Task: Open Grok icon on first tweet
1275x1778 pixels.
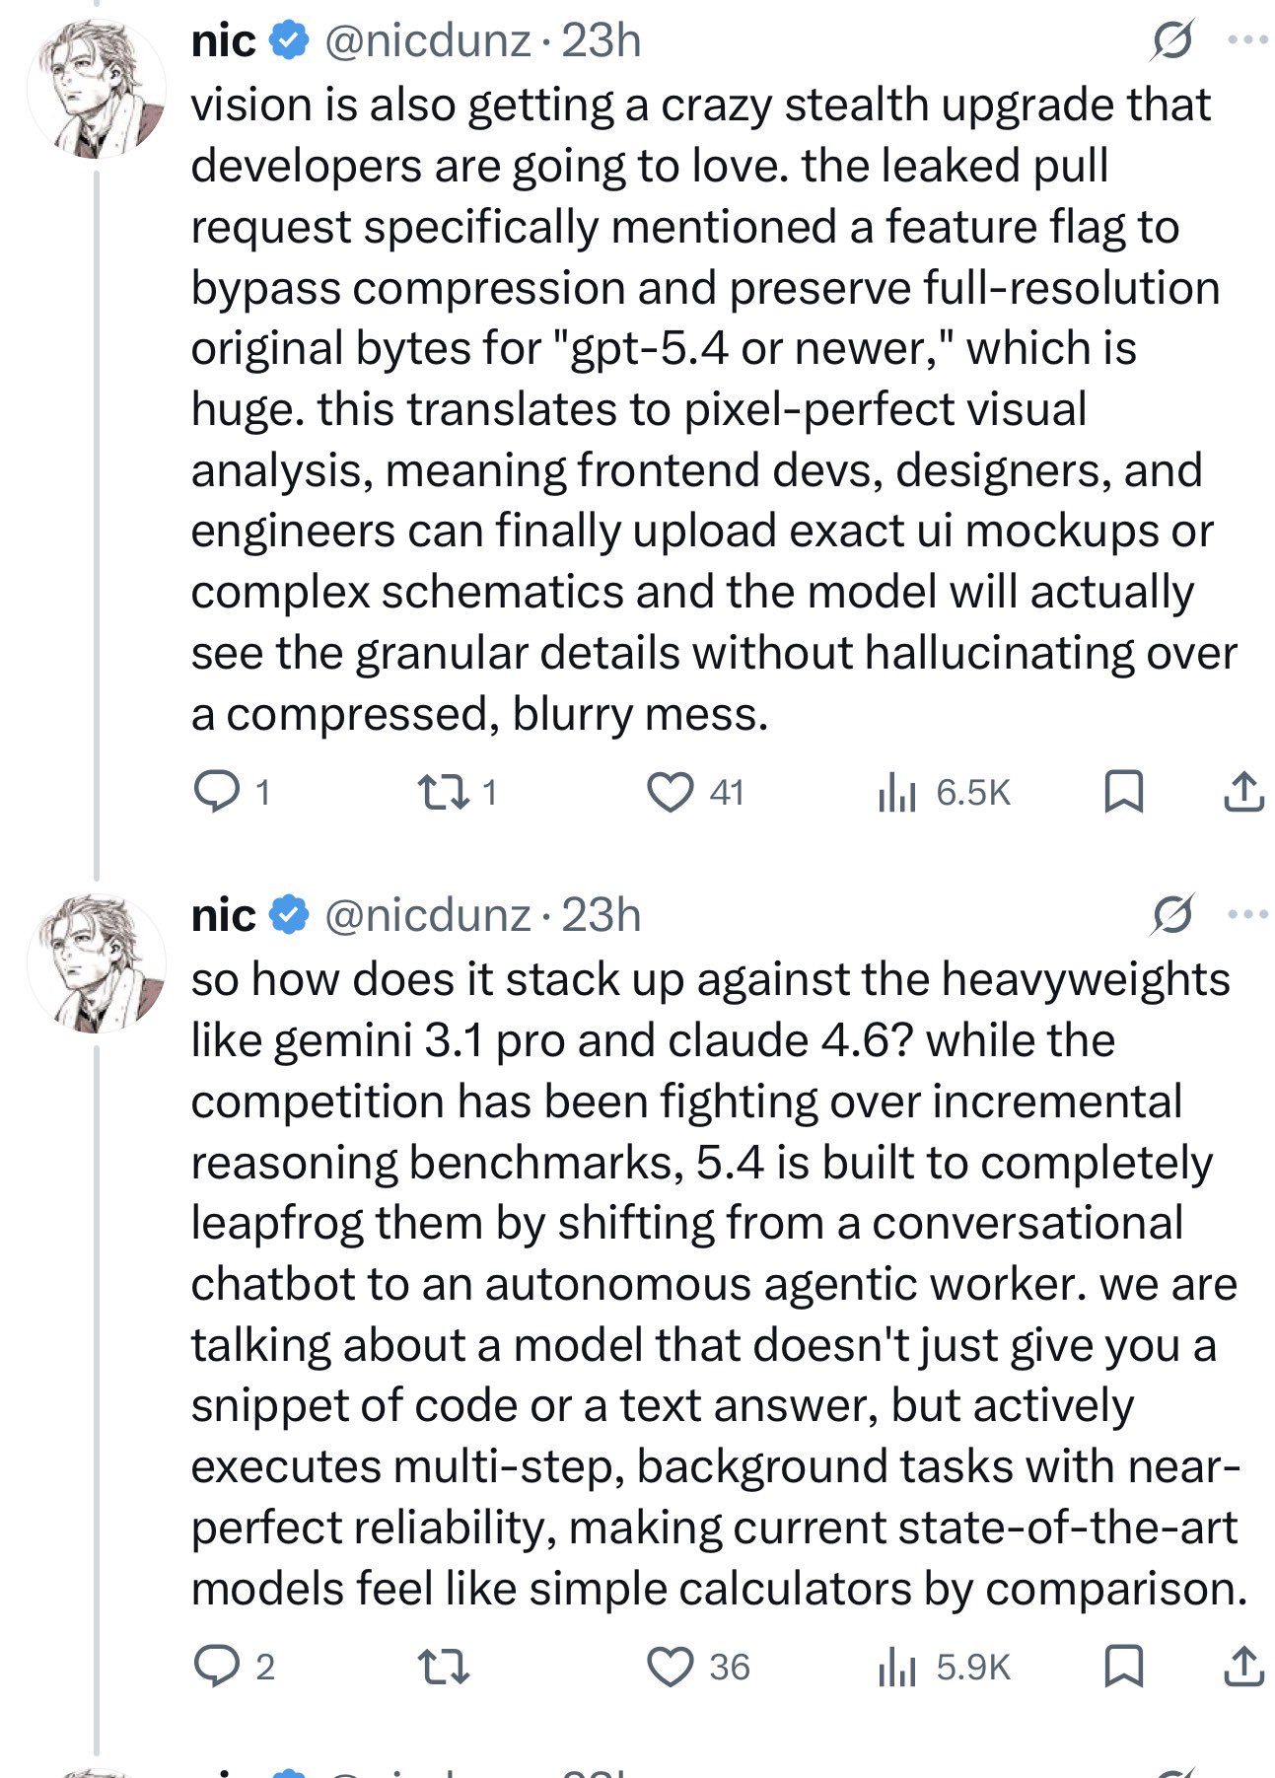Action: tap(1171, 41)
